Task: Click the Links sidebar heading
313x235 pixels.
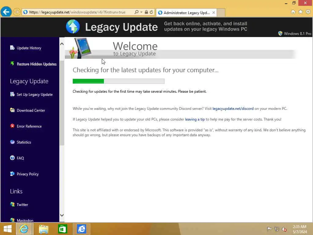Action: [x=16, y=191]
